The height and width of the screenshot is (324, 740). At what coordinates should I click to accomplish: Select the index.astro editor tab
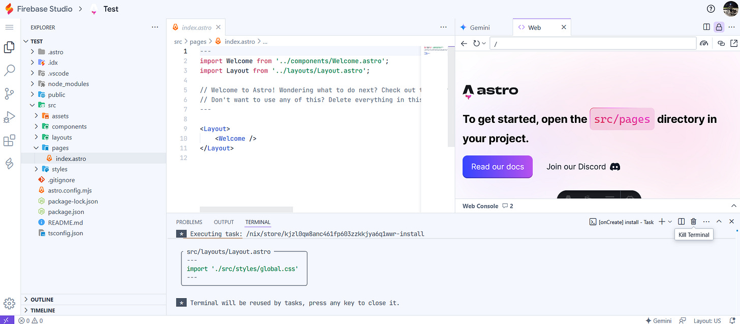click(x=196, y=27)
